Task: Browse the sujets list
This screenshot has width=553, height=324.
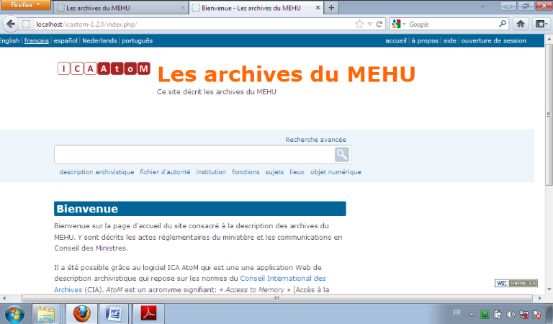Action: tap(274, 172)
